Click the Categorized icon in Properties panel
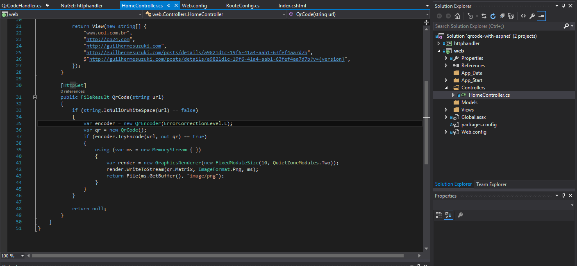This screenshot has width=577, height=266. [439, 215]
